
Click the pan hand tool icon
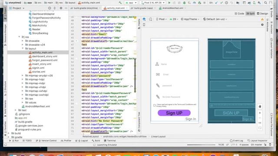pyautogui.click(x=260, y=106)
